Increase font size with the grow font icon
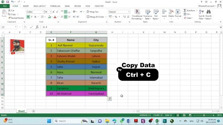This screenshot has width=223, height=125. click(53, 12)
